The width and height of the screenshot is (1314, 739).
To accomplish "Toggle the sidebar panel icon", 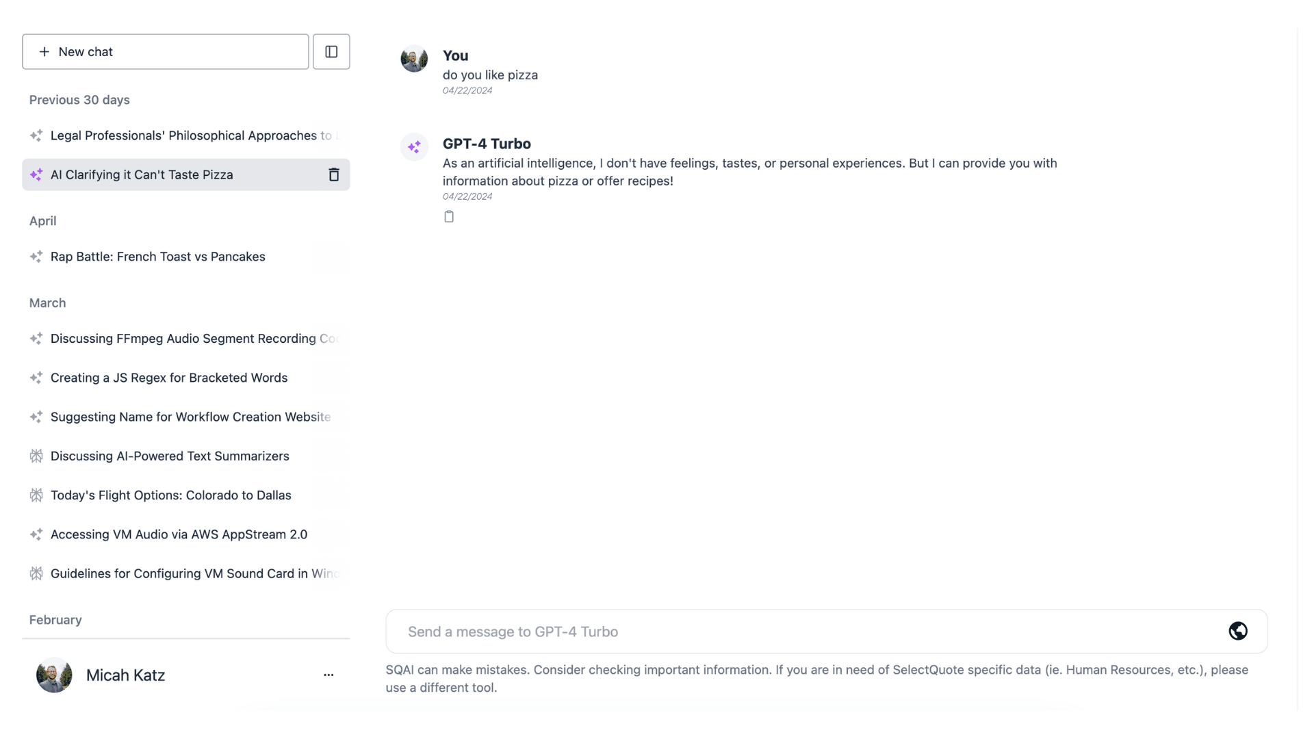I will coord(331,51).
